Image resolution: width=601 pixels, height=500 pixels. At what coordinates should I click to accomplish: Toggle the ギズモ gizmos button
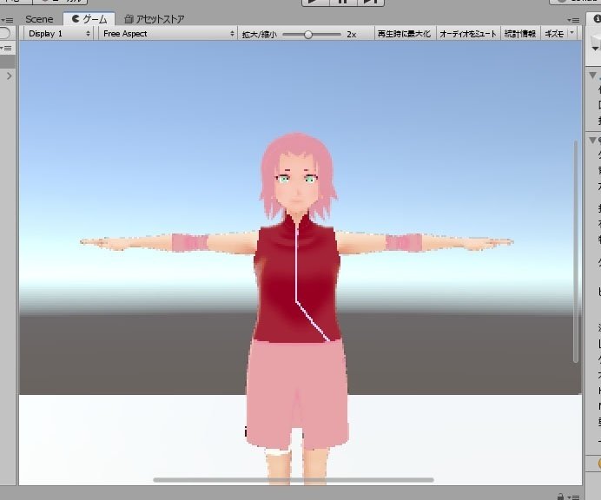[x=554, y=34]
